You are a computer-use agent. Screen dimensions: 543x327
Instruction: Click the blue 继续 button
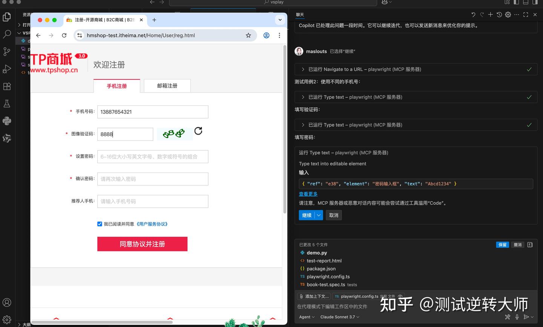pyautogui.click(x=307, y=215)
